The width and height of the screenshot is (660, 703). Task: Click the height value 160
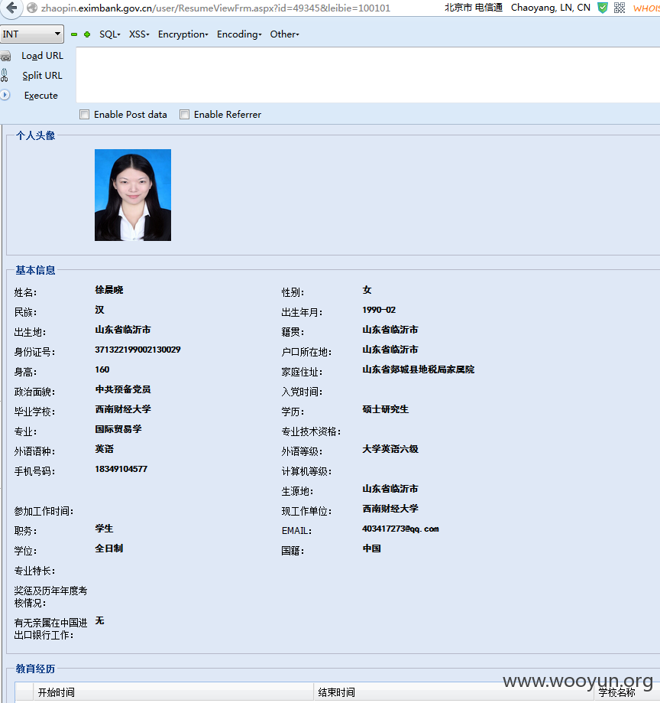102,369
